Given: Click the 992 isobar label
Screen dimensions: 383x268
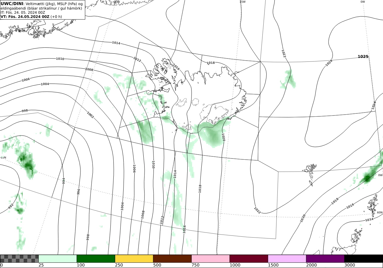Looking at the screenshot, I should (11, 206).
